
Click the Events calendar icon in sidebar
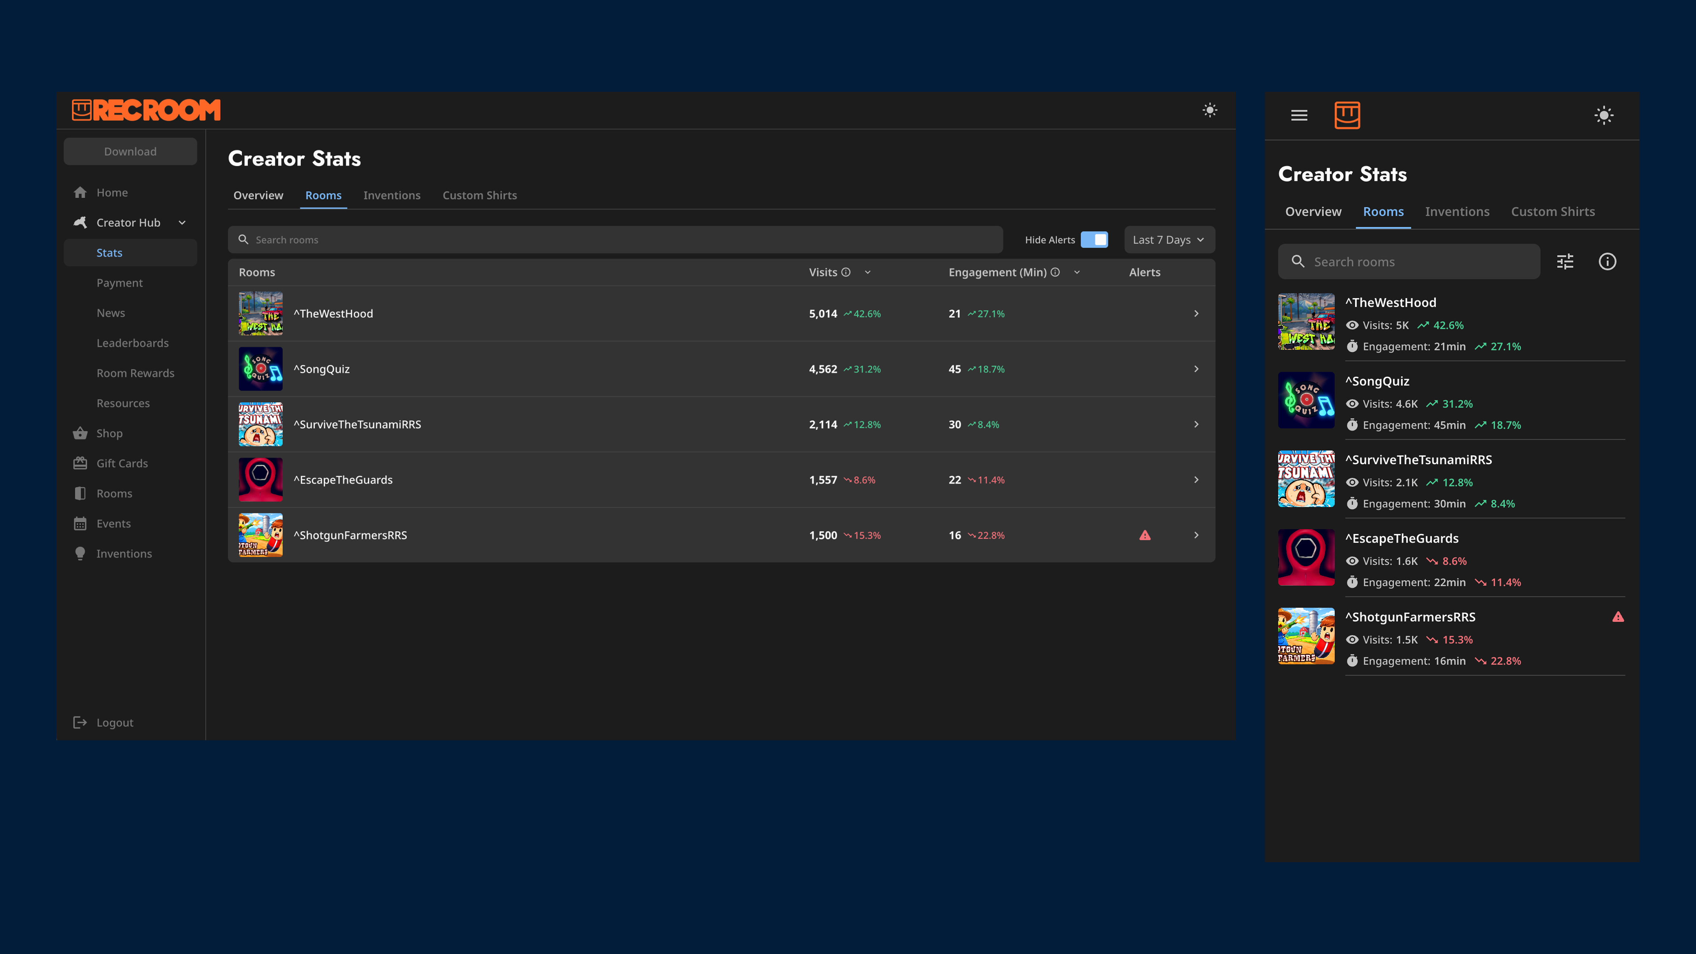[x=80, y=523]
